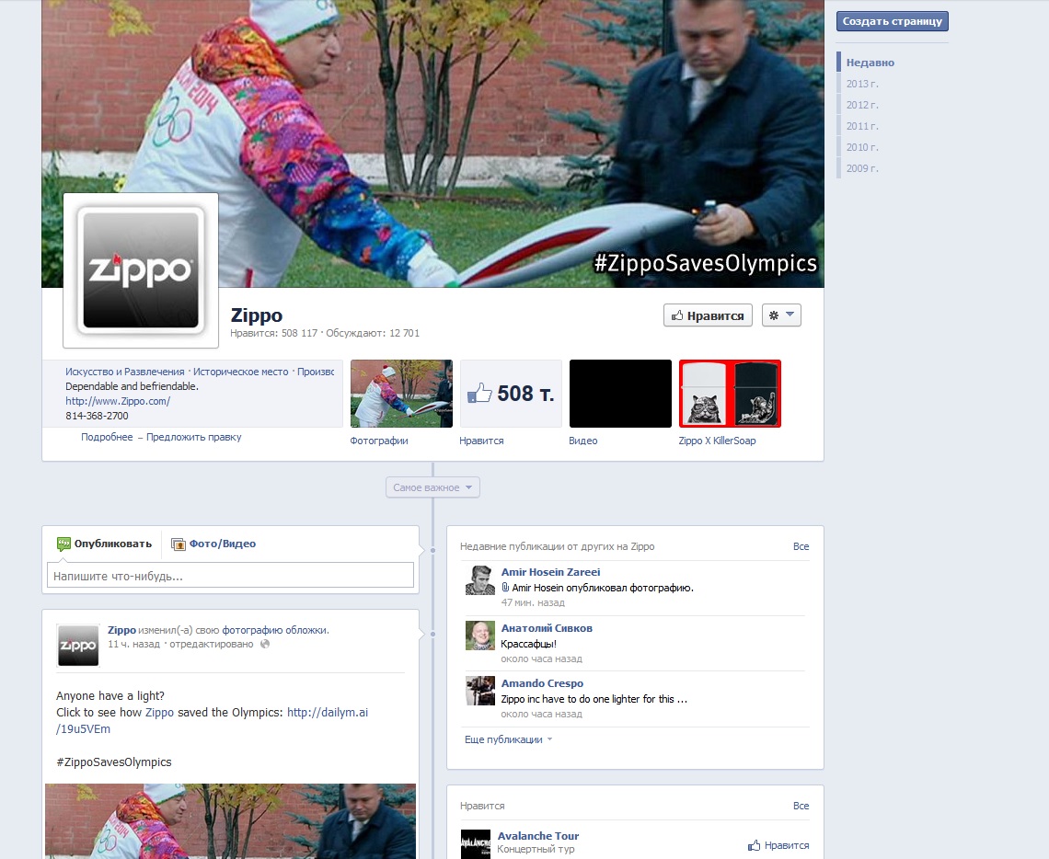Click the Avalanche Tour page avatar

476,843
